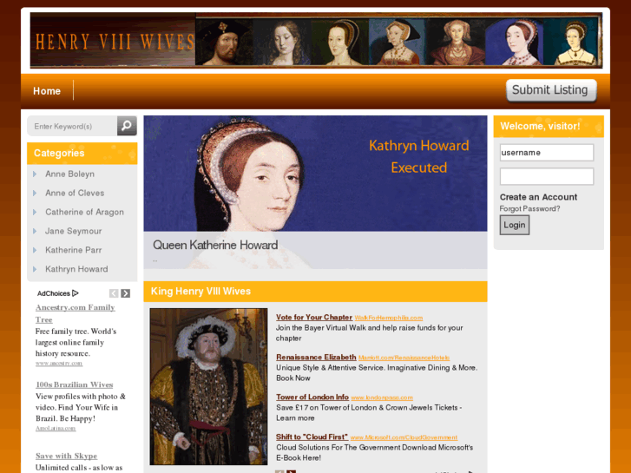Click the Submit Listing button

click(x=551, y=90)
